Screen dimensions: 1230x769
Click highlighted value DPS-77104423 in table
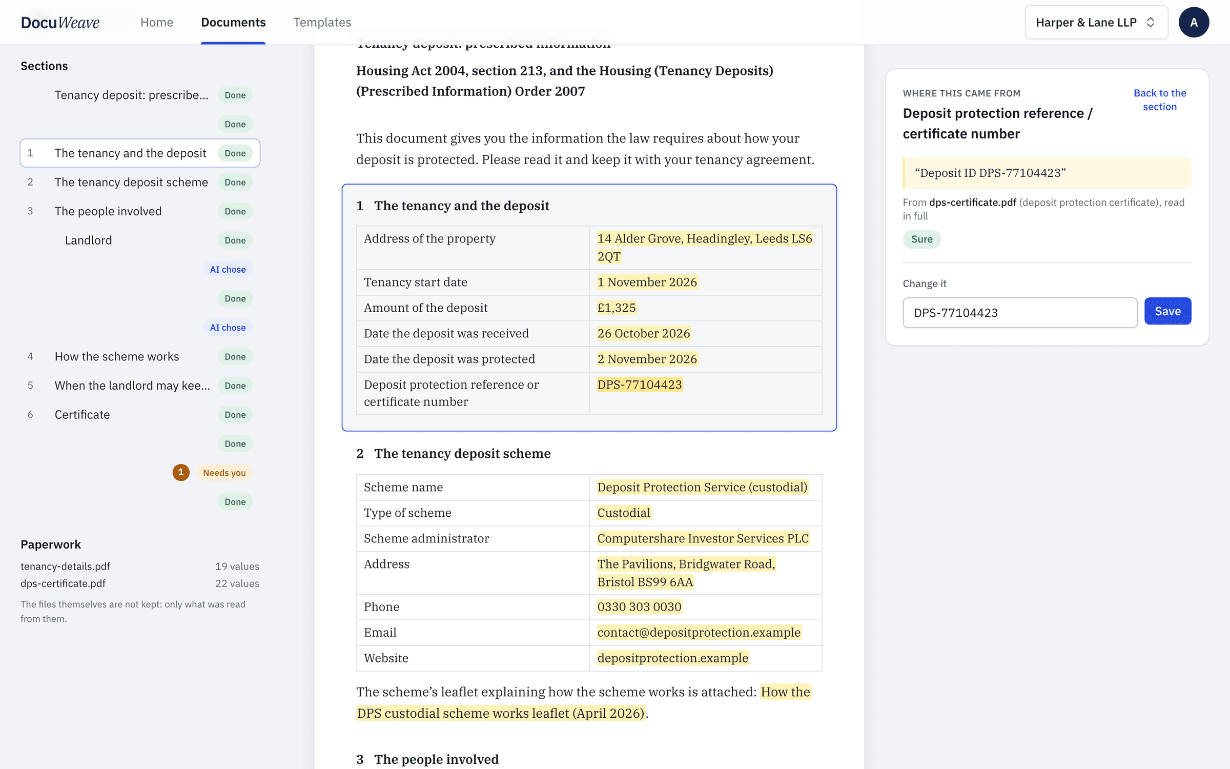tap(640, 385)
